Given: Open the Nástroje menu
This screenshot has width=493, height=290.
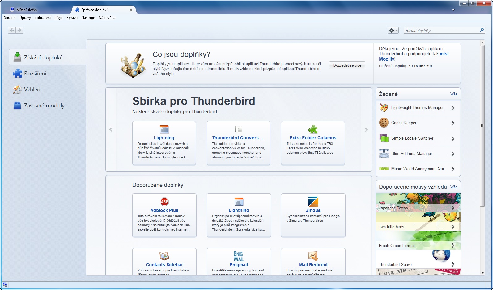Looking at the screenshot, I should [88, 18].
